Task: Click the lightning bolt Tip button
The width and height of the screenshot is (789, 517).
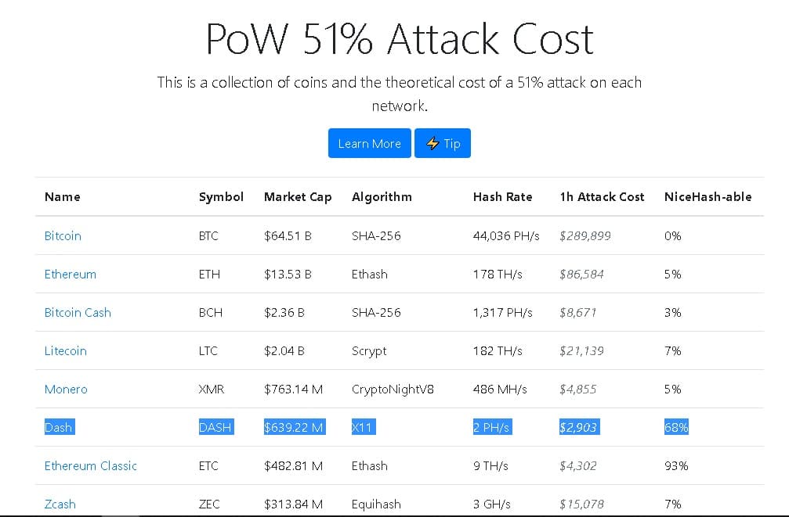Action: (x=443, y=143)
